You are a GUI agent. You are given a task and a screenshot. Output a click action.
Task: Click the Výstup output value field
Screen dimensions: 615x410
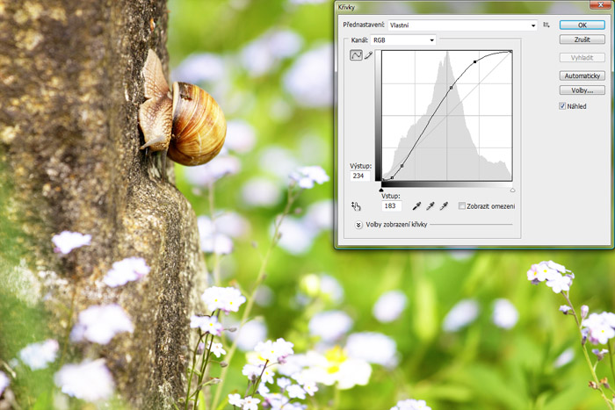click(359, 176)
